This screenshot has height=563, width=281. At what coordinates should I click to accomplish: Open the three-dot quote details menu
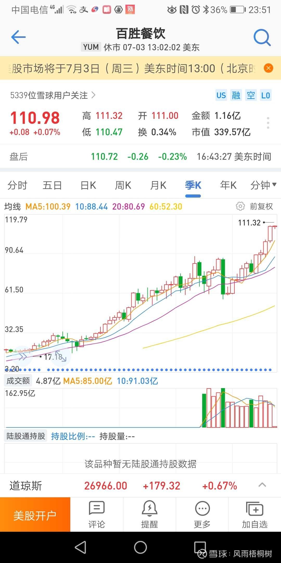[268, 123]
